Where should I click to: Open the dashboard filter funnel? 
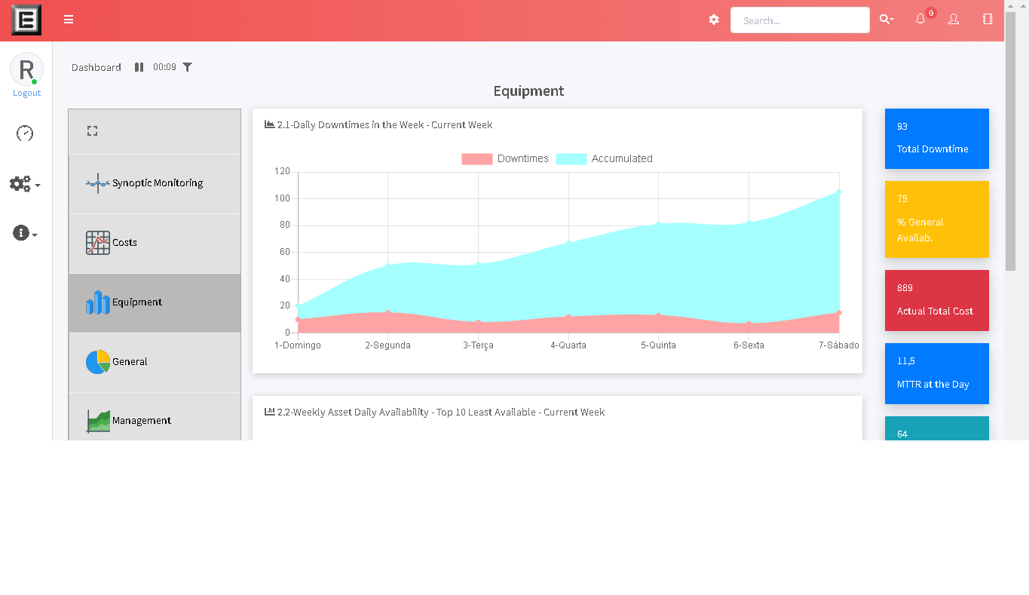tap(187, 67)
